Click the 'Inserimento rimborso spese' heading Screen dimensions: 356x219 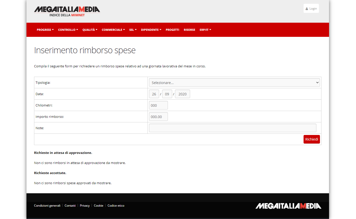pyautogui.click(x=85, y=50)
